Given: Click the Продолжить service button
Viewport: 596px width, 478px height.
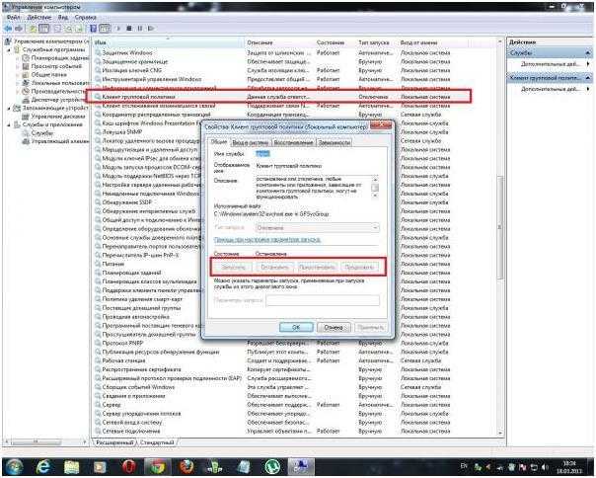Looking at the screenshot, I should (359, 268).
